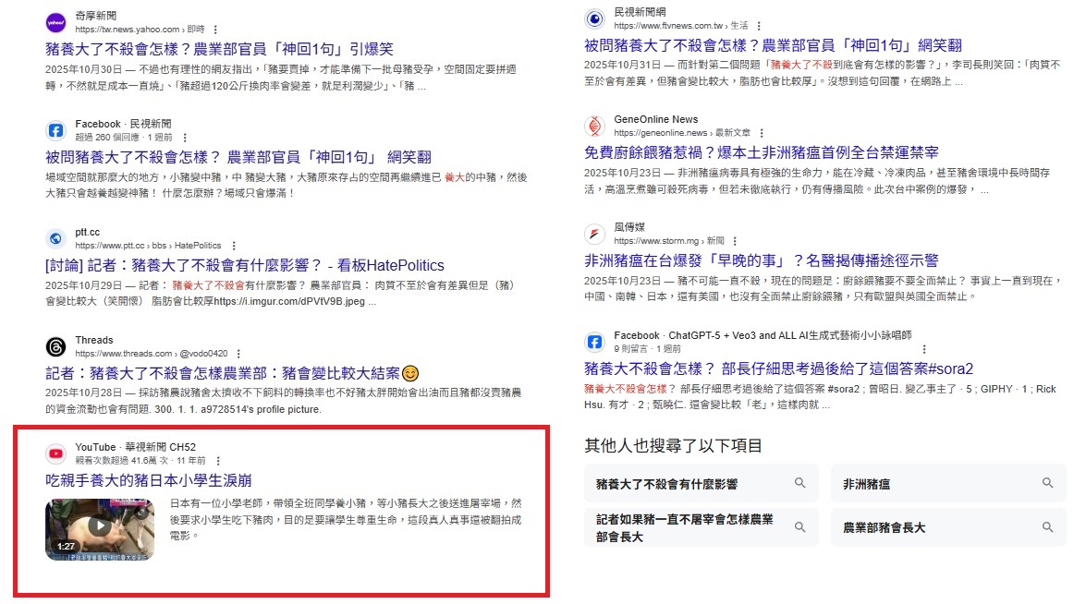Open three-dot menu for GeneOnline result
1086x604 pixels.
[x=761, y=133]
